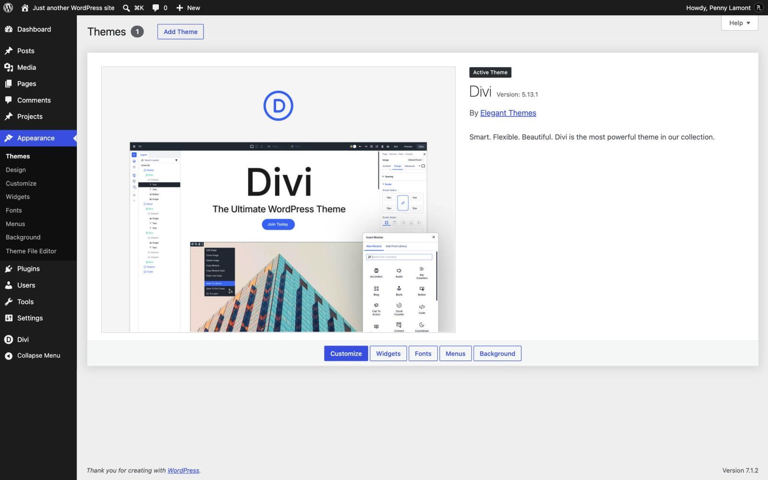Click the Background button below theme

point(497,354)
